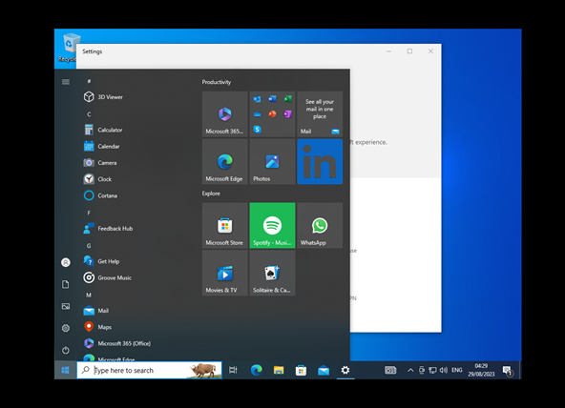The height and width of the screenshot is (408, 565).
Task: Launch the Spotify tile
Action: tap(272, 225)
